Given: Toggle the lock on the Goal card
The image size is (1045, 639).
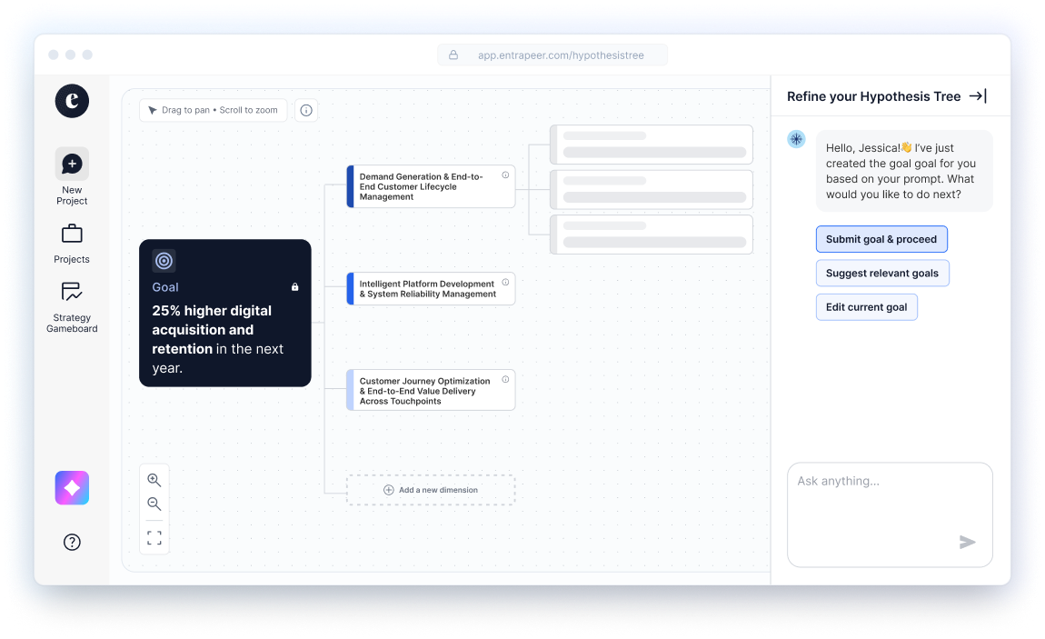Looking at the screenshot, I should (294, 287).
